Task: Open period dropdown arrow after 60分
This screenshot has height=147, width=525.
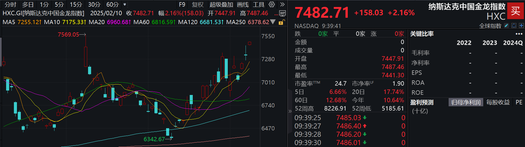Action: (125, 4)
